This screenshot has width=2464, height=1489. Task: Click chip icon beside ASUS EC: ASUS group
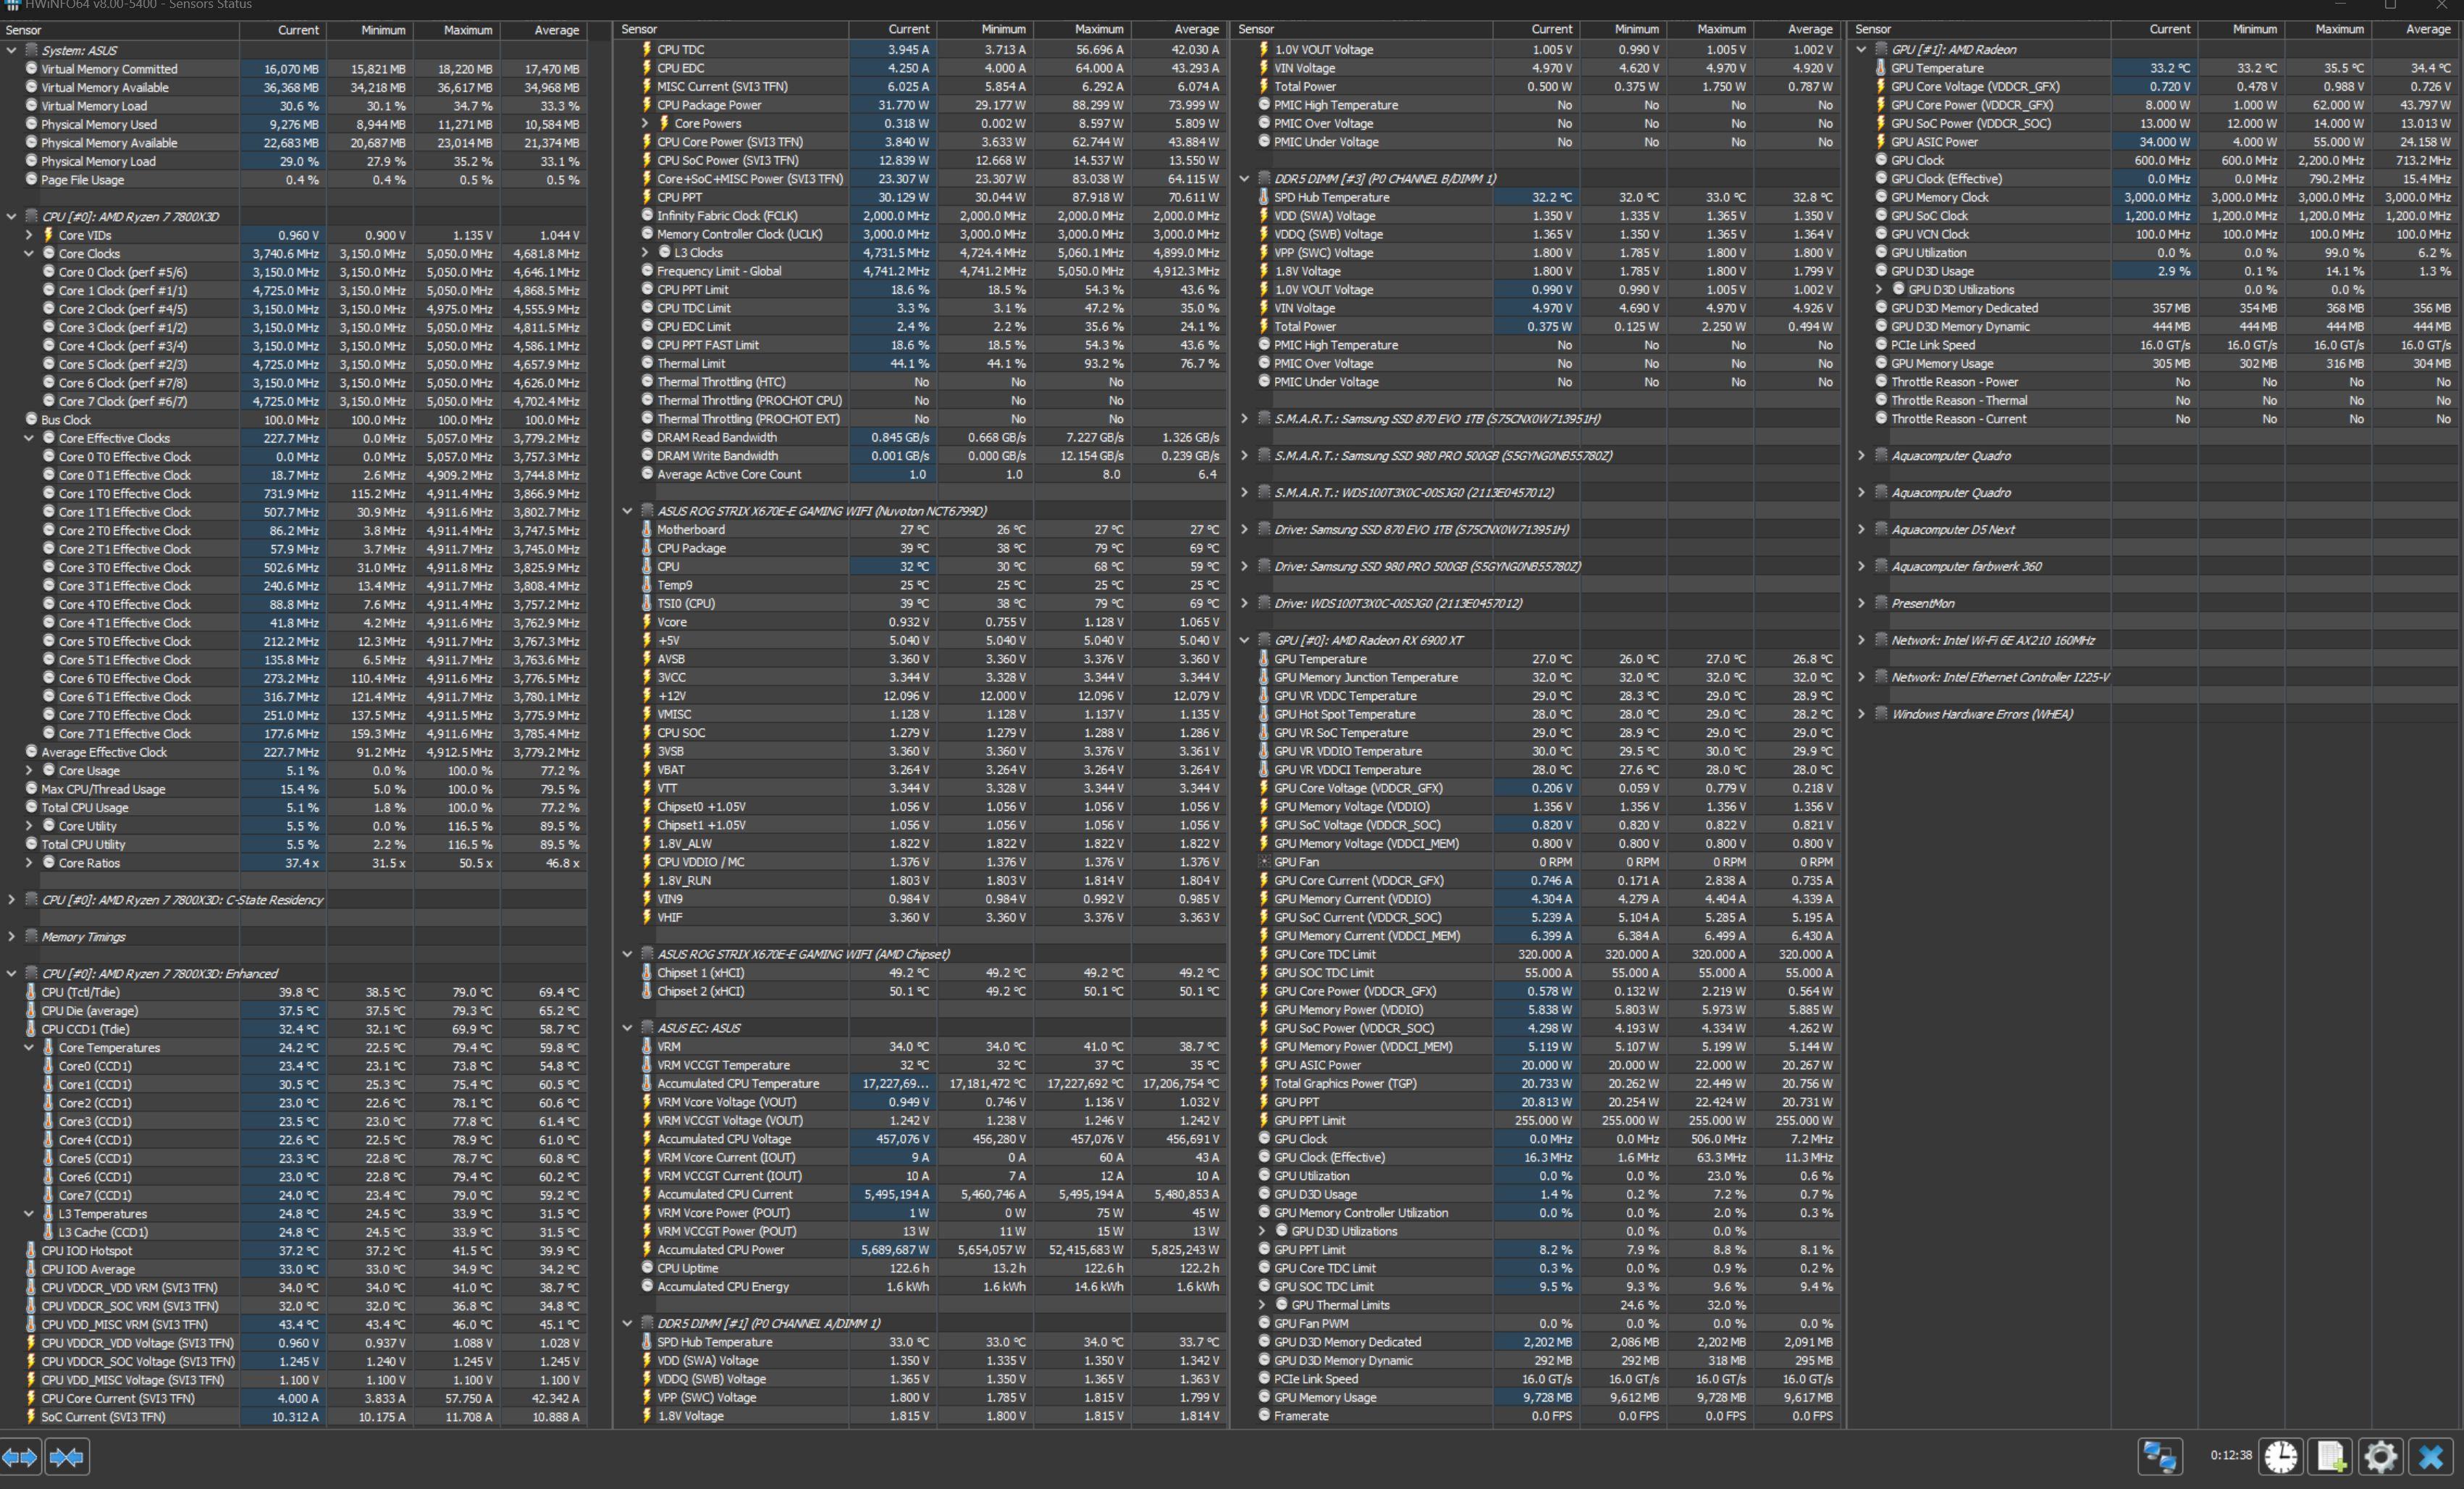click(647, 1028)
